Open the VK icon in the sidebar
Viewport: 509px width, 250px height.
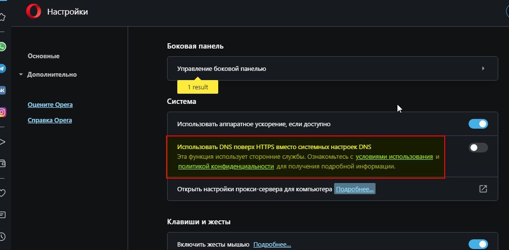tap(2, 91)
